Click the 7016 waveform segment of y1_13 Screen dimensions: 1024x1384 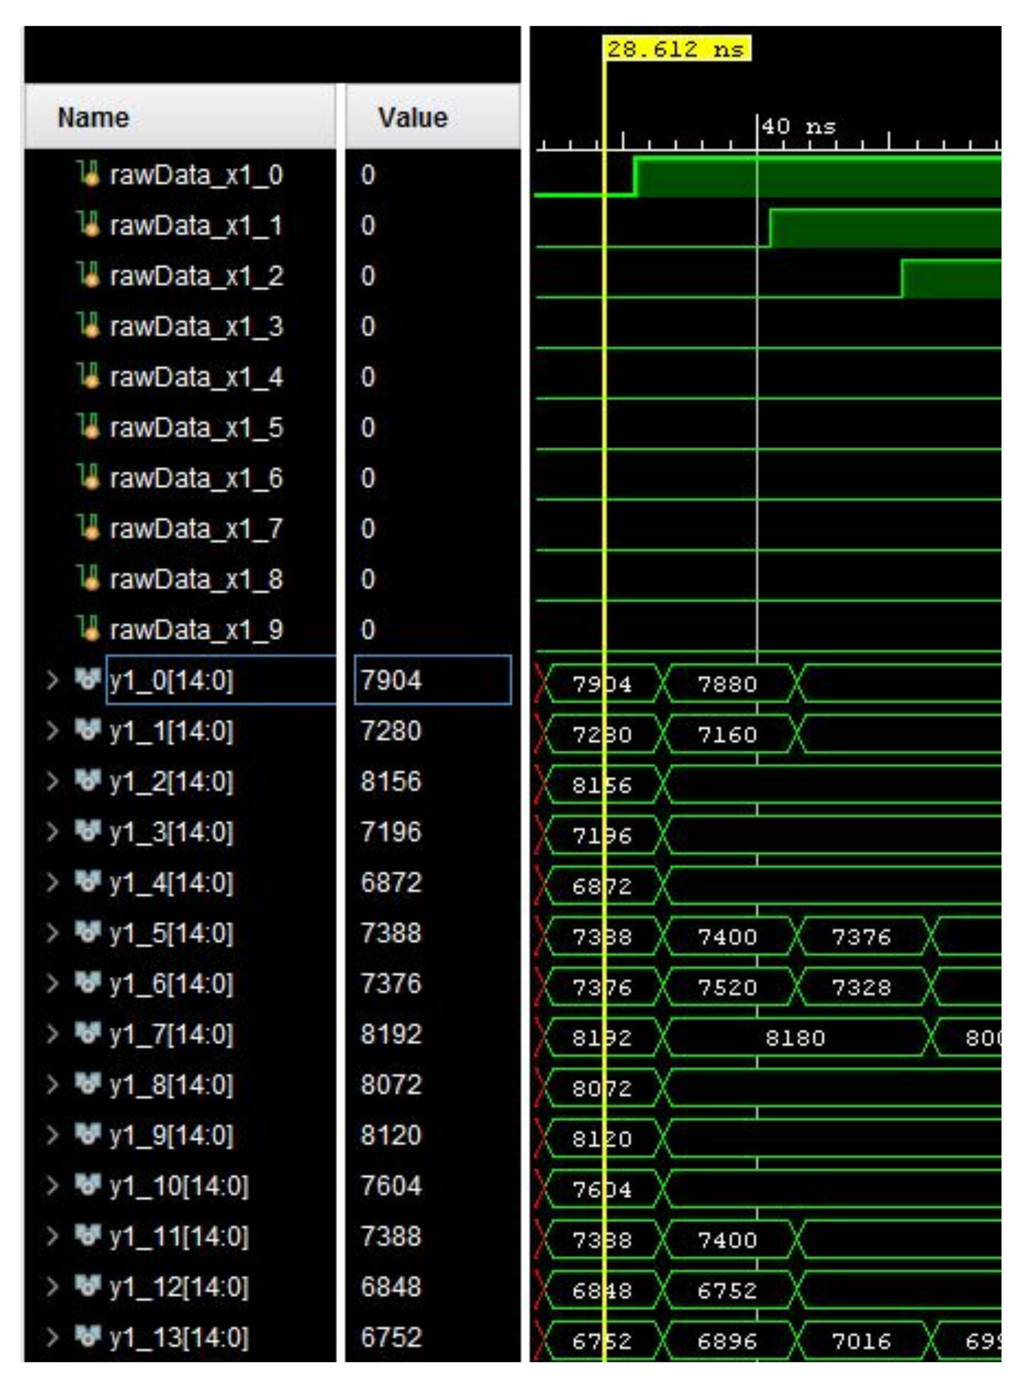click(864, 1341)
